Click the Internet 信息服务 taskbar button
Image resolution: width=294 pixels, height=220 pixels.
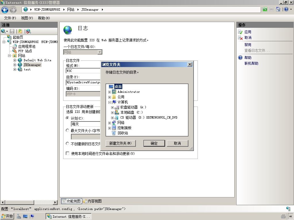tap(68, 217)
